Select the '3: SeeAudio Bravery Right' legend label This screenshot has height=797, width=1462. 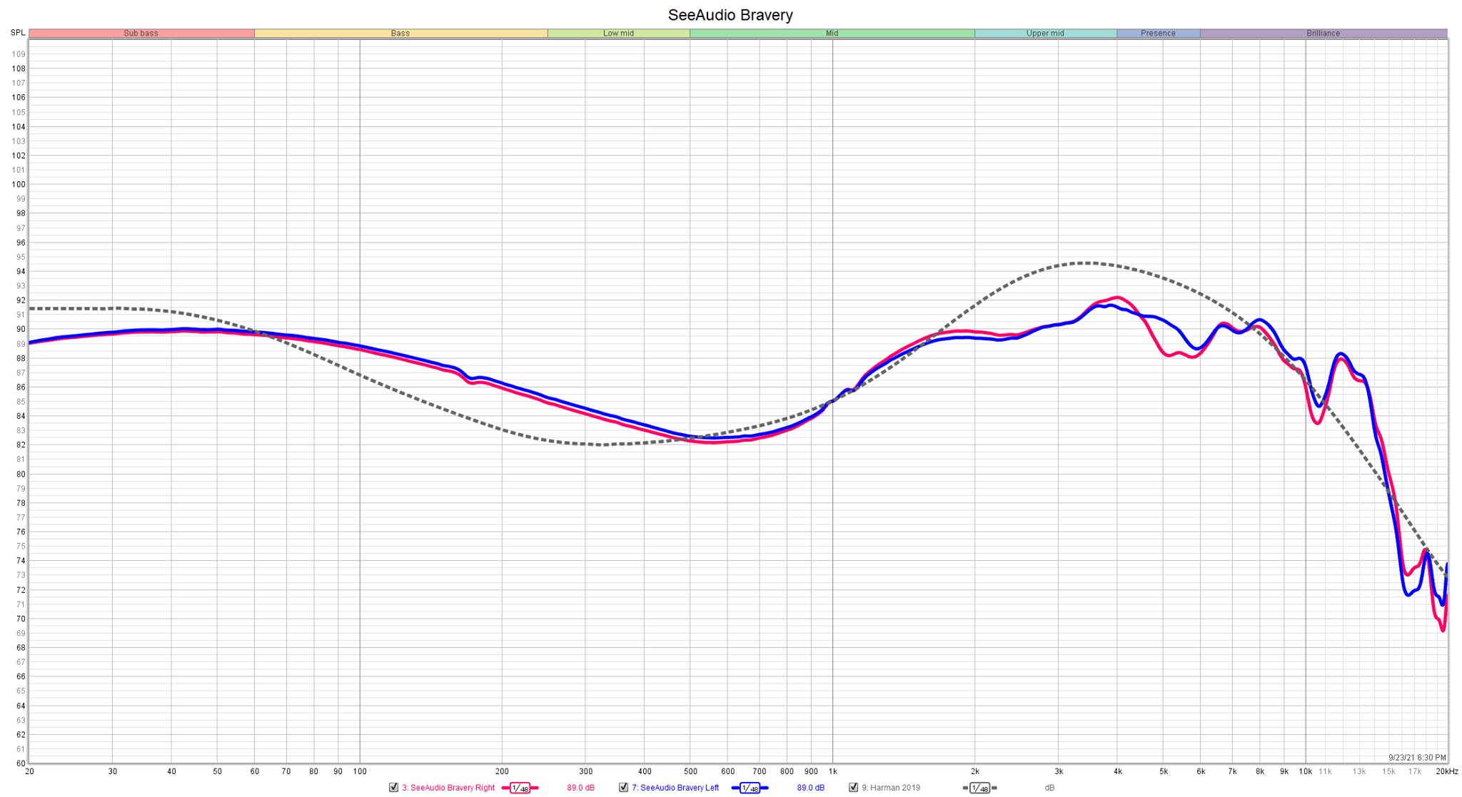point(448,788)
